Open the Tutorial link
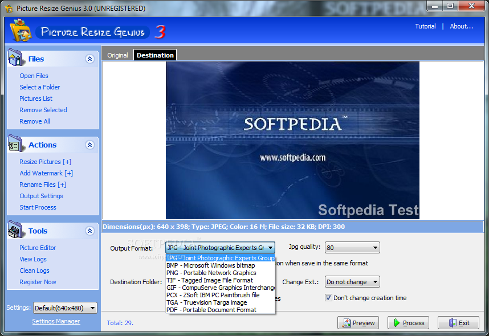 (x=425, y=27)
